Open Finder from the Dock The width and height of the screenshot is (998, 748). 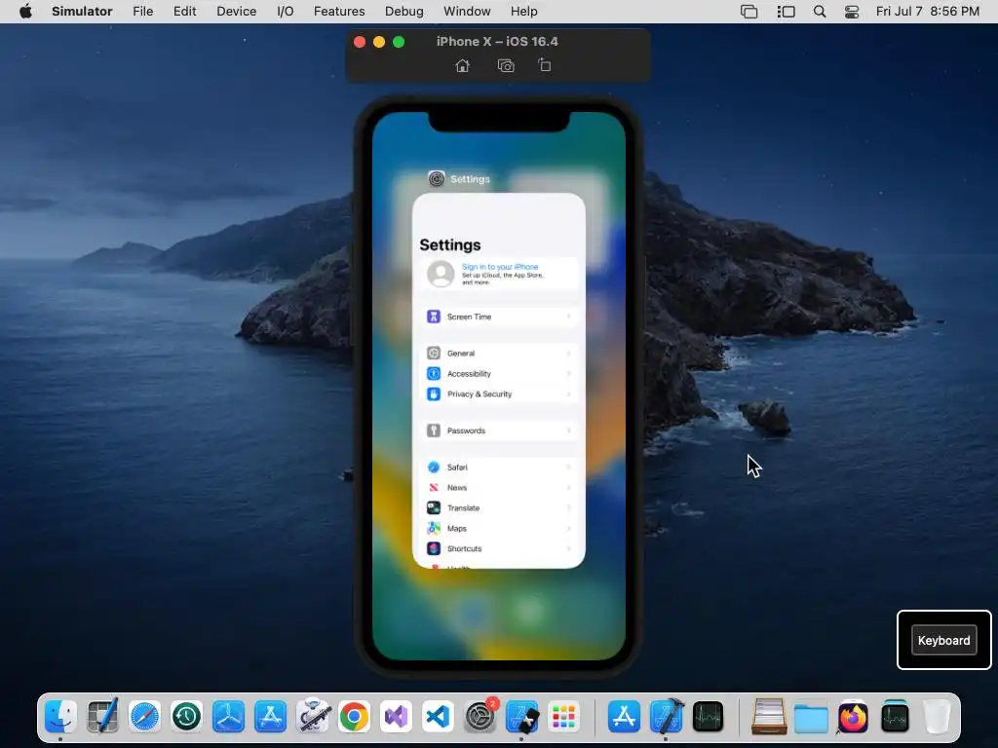(x=60, y=717)
